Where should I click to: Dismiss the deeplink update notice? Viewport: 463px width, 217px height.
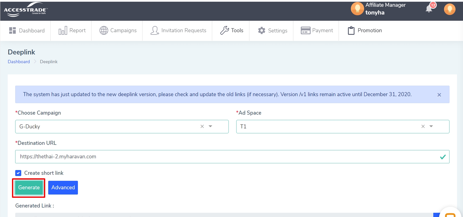pyautogui.click(x=439, y=95)
